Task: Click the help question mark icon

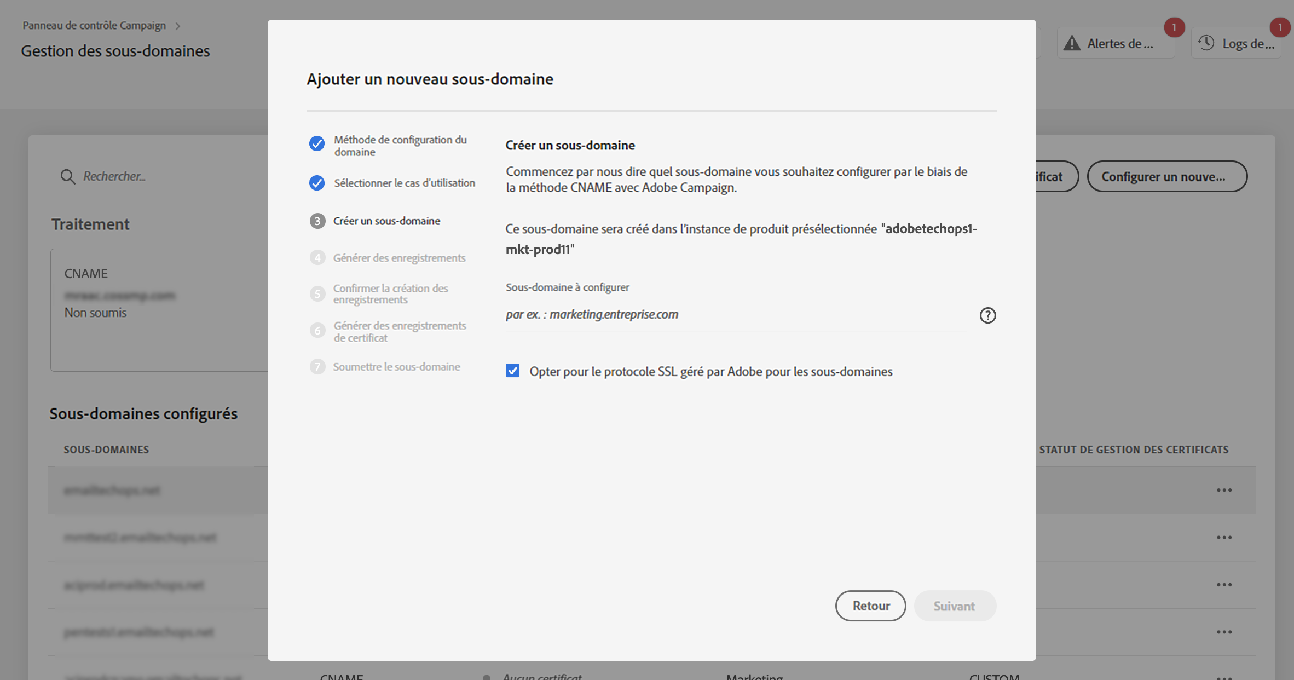Action: coord(987,315)
